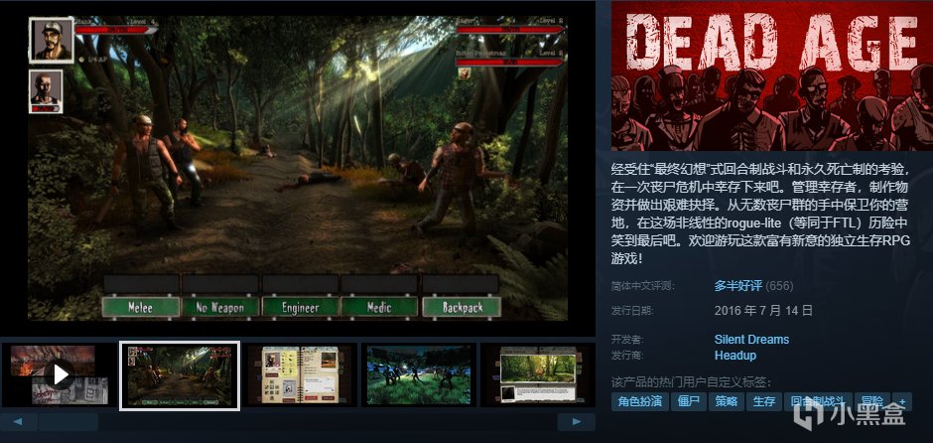933x443 pixels.
Task: Click the Melee button in the screenshot
Action: 140,307
